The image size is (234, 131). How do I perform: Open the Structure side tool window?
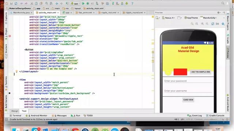click(x=6, y=51)
